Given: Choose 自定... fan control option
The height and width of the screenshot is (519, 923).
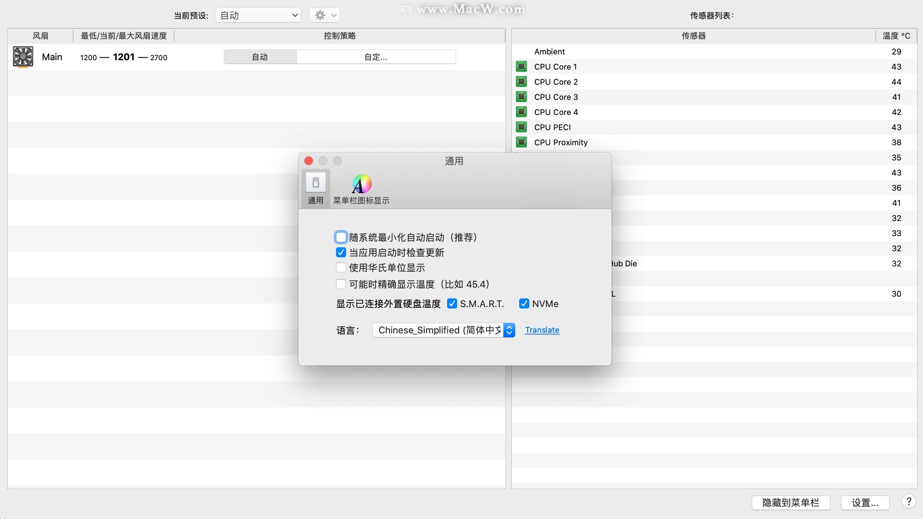Looking at the screenshot, I should click(376, 57).
